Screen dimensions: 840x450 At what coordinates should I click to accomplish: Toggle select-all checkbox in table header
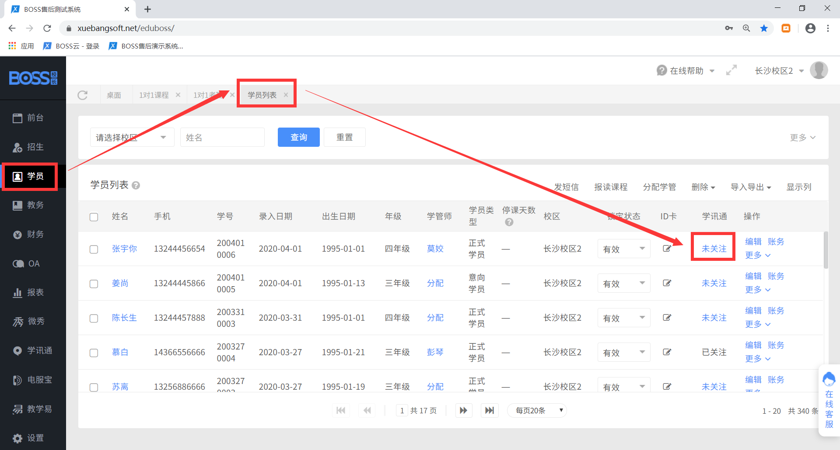(x=94, y=217)
